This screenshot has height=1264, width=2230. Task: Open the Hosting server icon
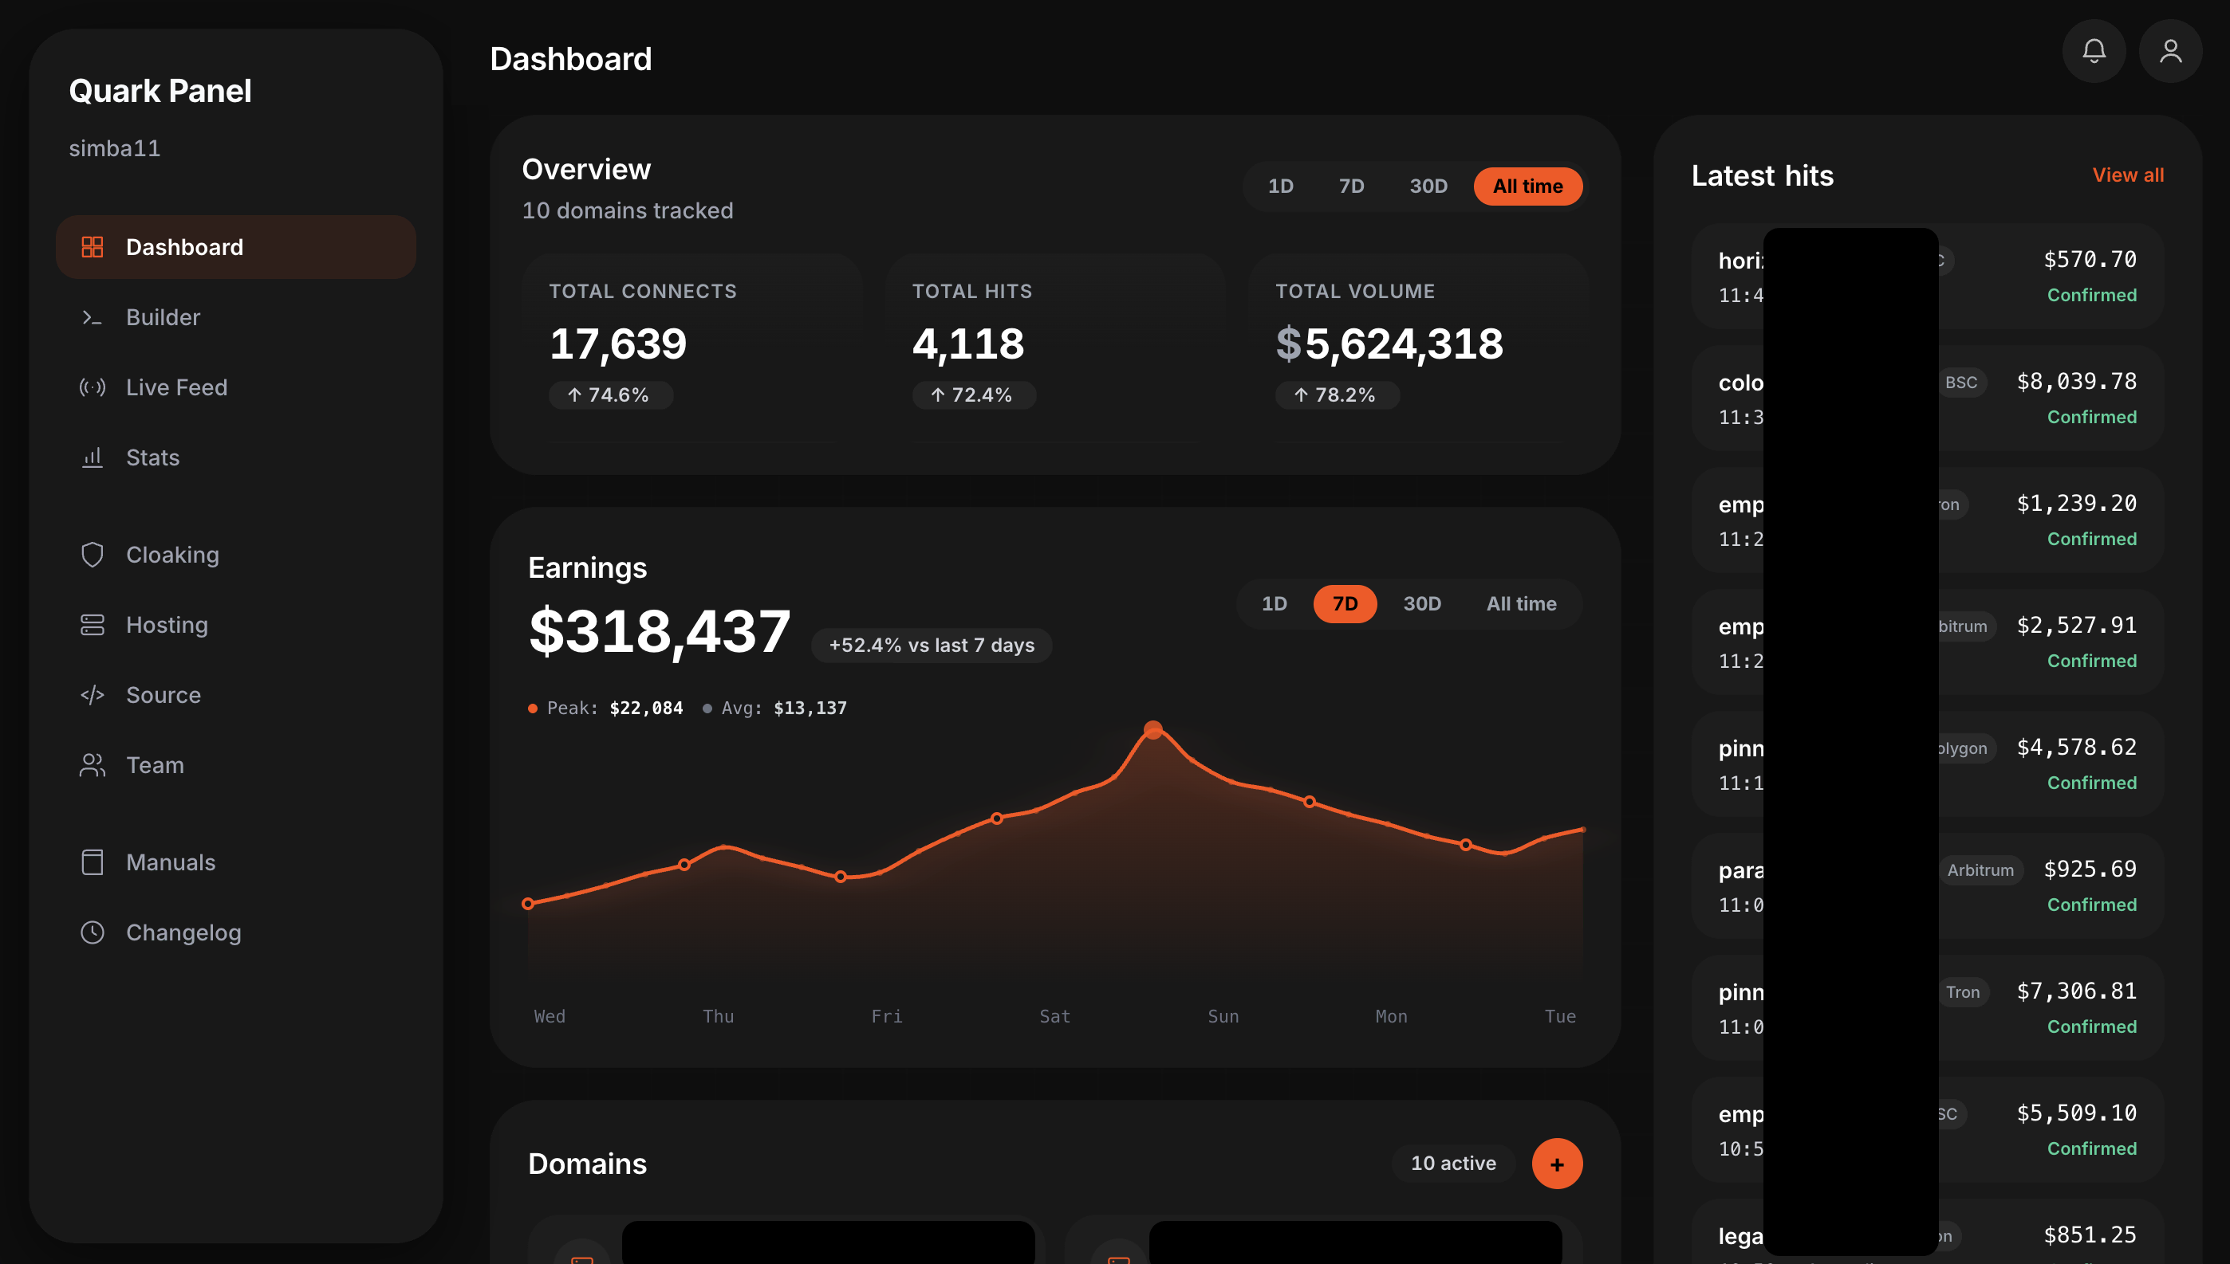92,625
